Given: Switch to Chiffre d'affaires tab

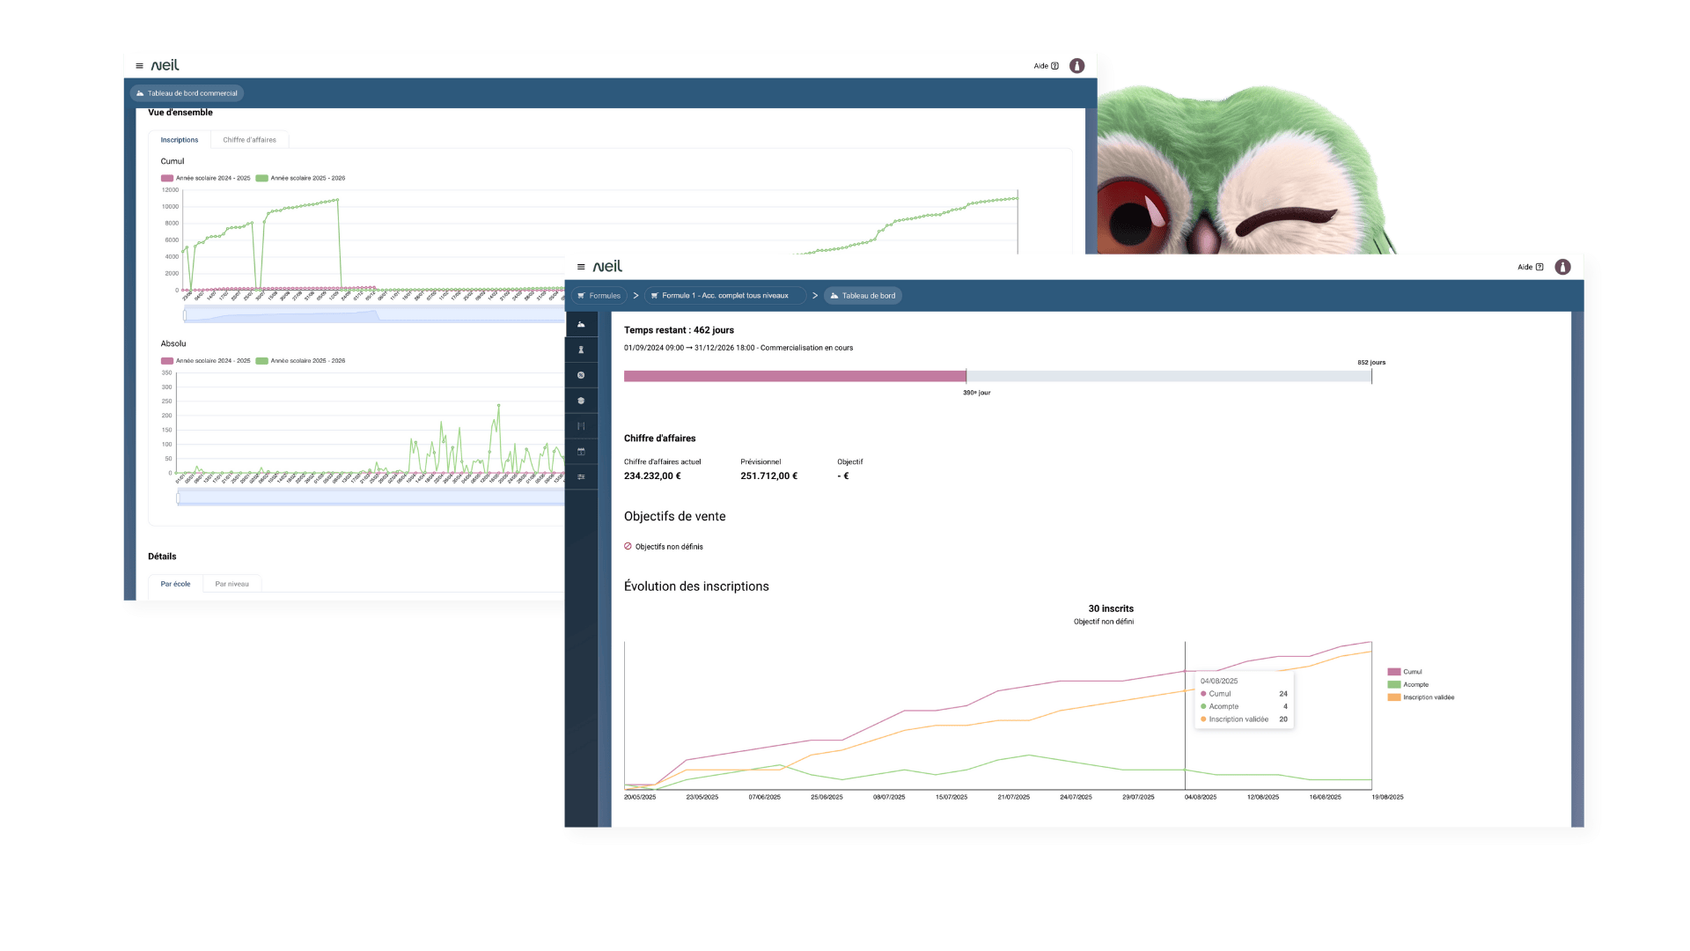Looking at the screenshot, I should click(249, 140).
